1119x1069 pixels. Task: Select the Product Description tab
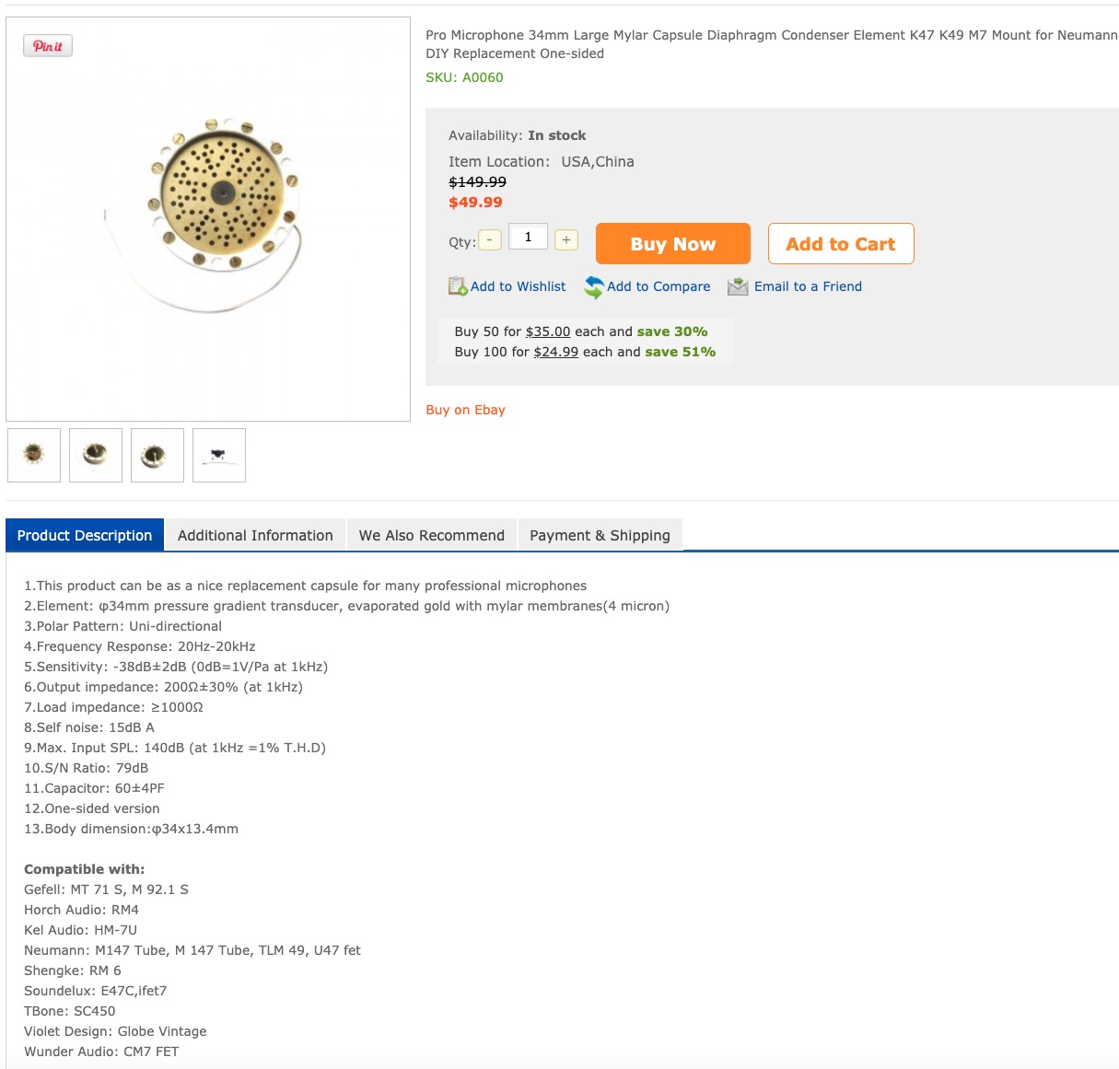click(85, 535)
